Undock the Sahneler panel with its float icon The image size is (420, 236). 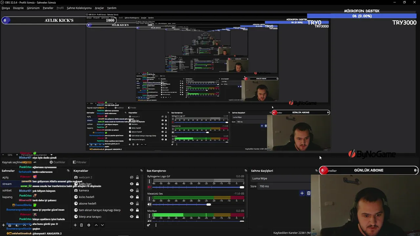68,171
